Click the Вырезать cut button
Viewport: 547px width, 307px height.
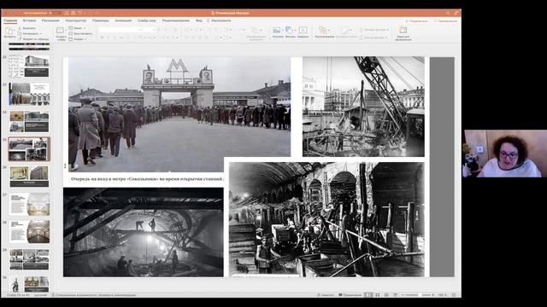coord(27,28)
